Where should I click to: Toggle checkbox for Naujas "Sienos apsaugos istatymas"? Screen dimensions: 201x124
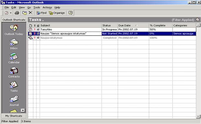click(30, 33)
